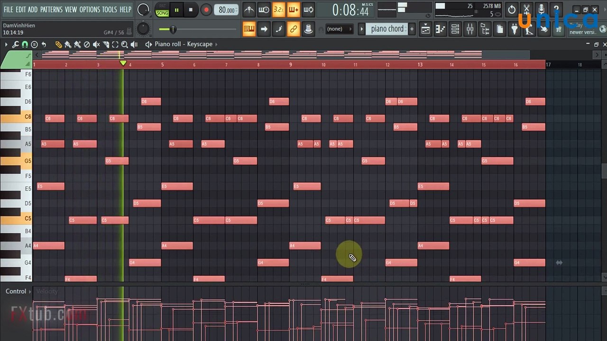Toggle the 3.2.1 countdown before recording
The width and height of the screenshot is (607, 341).
[278, 9]
